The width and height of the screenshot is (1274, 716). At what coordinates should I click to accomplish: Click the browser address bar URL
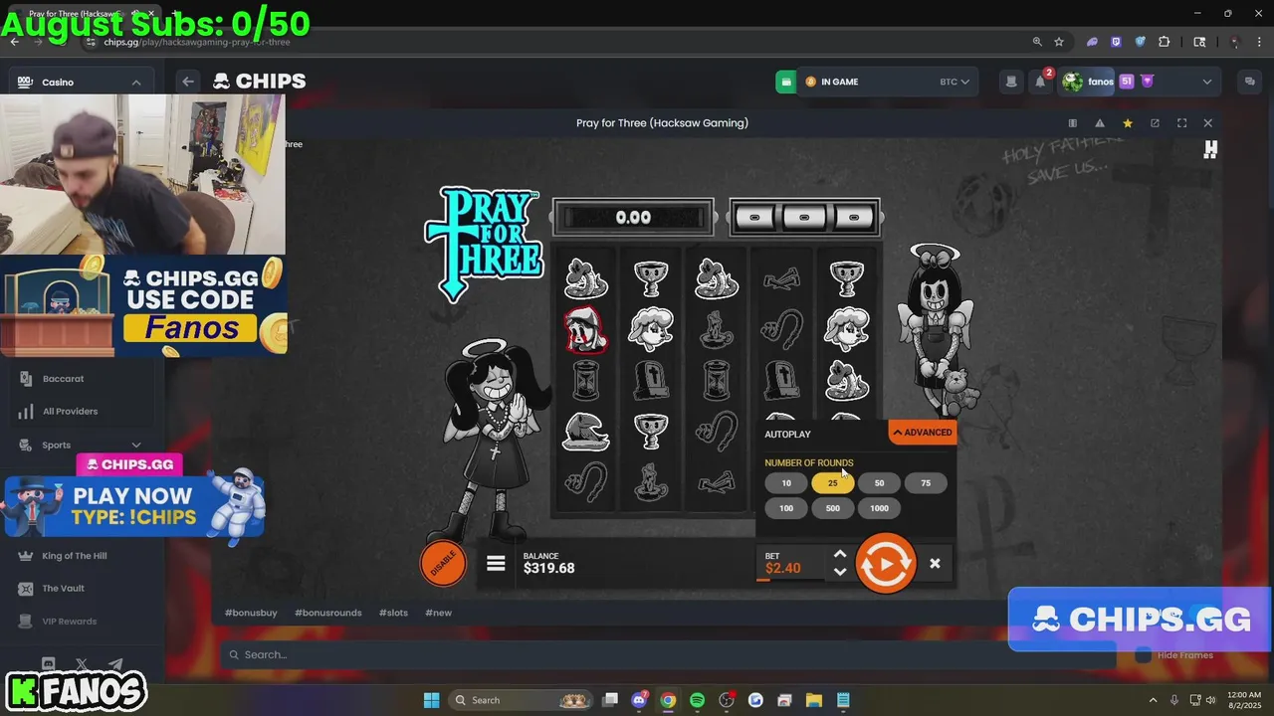tap(197, 42)
